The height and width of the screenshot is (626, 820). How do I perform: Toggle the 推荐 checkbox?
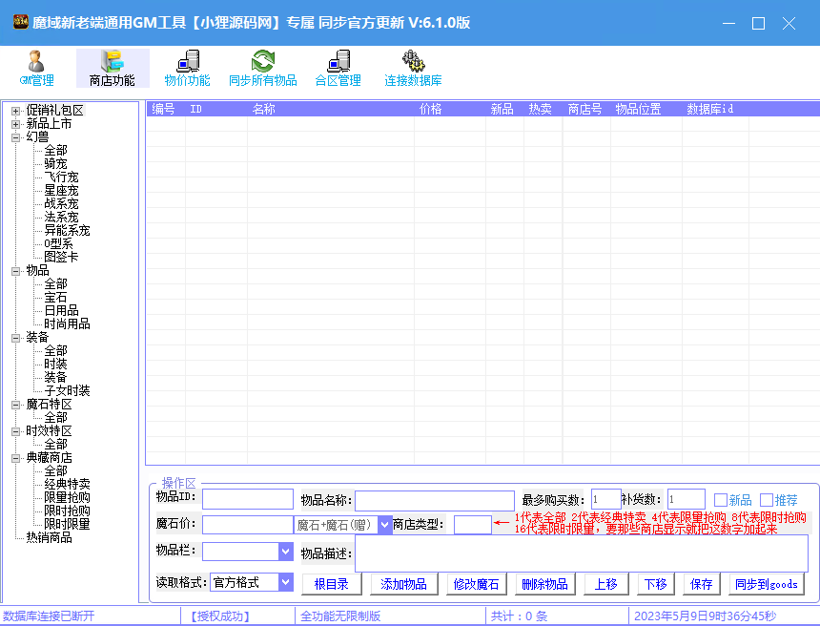(x=767, y=500)
